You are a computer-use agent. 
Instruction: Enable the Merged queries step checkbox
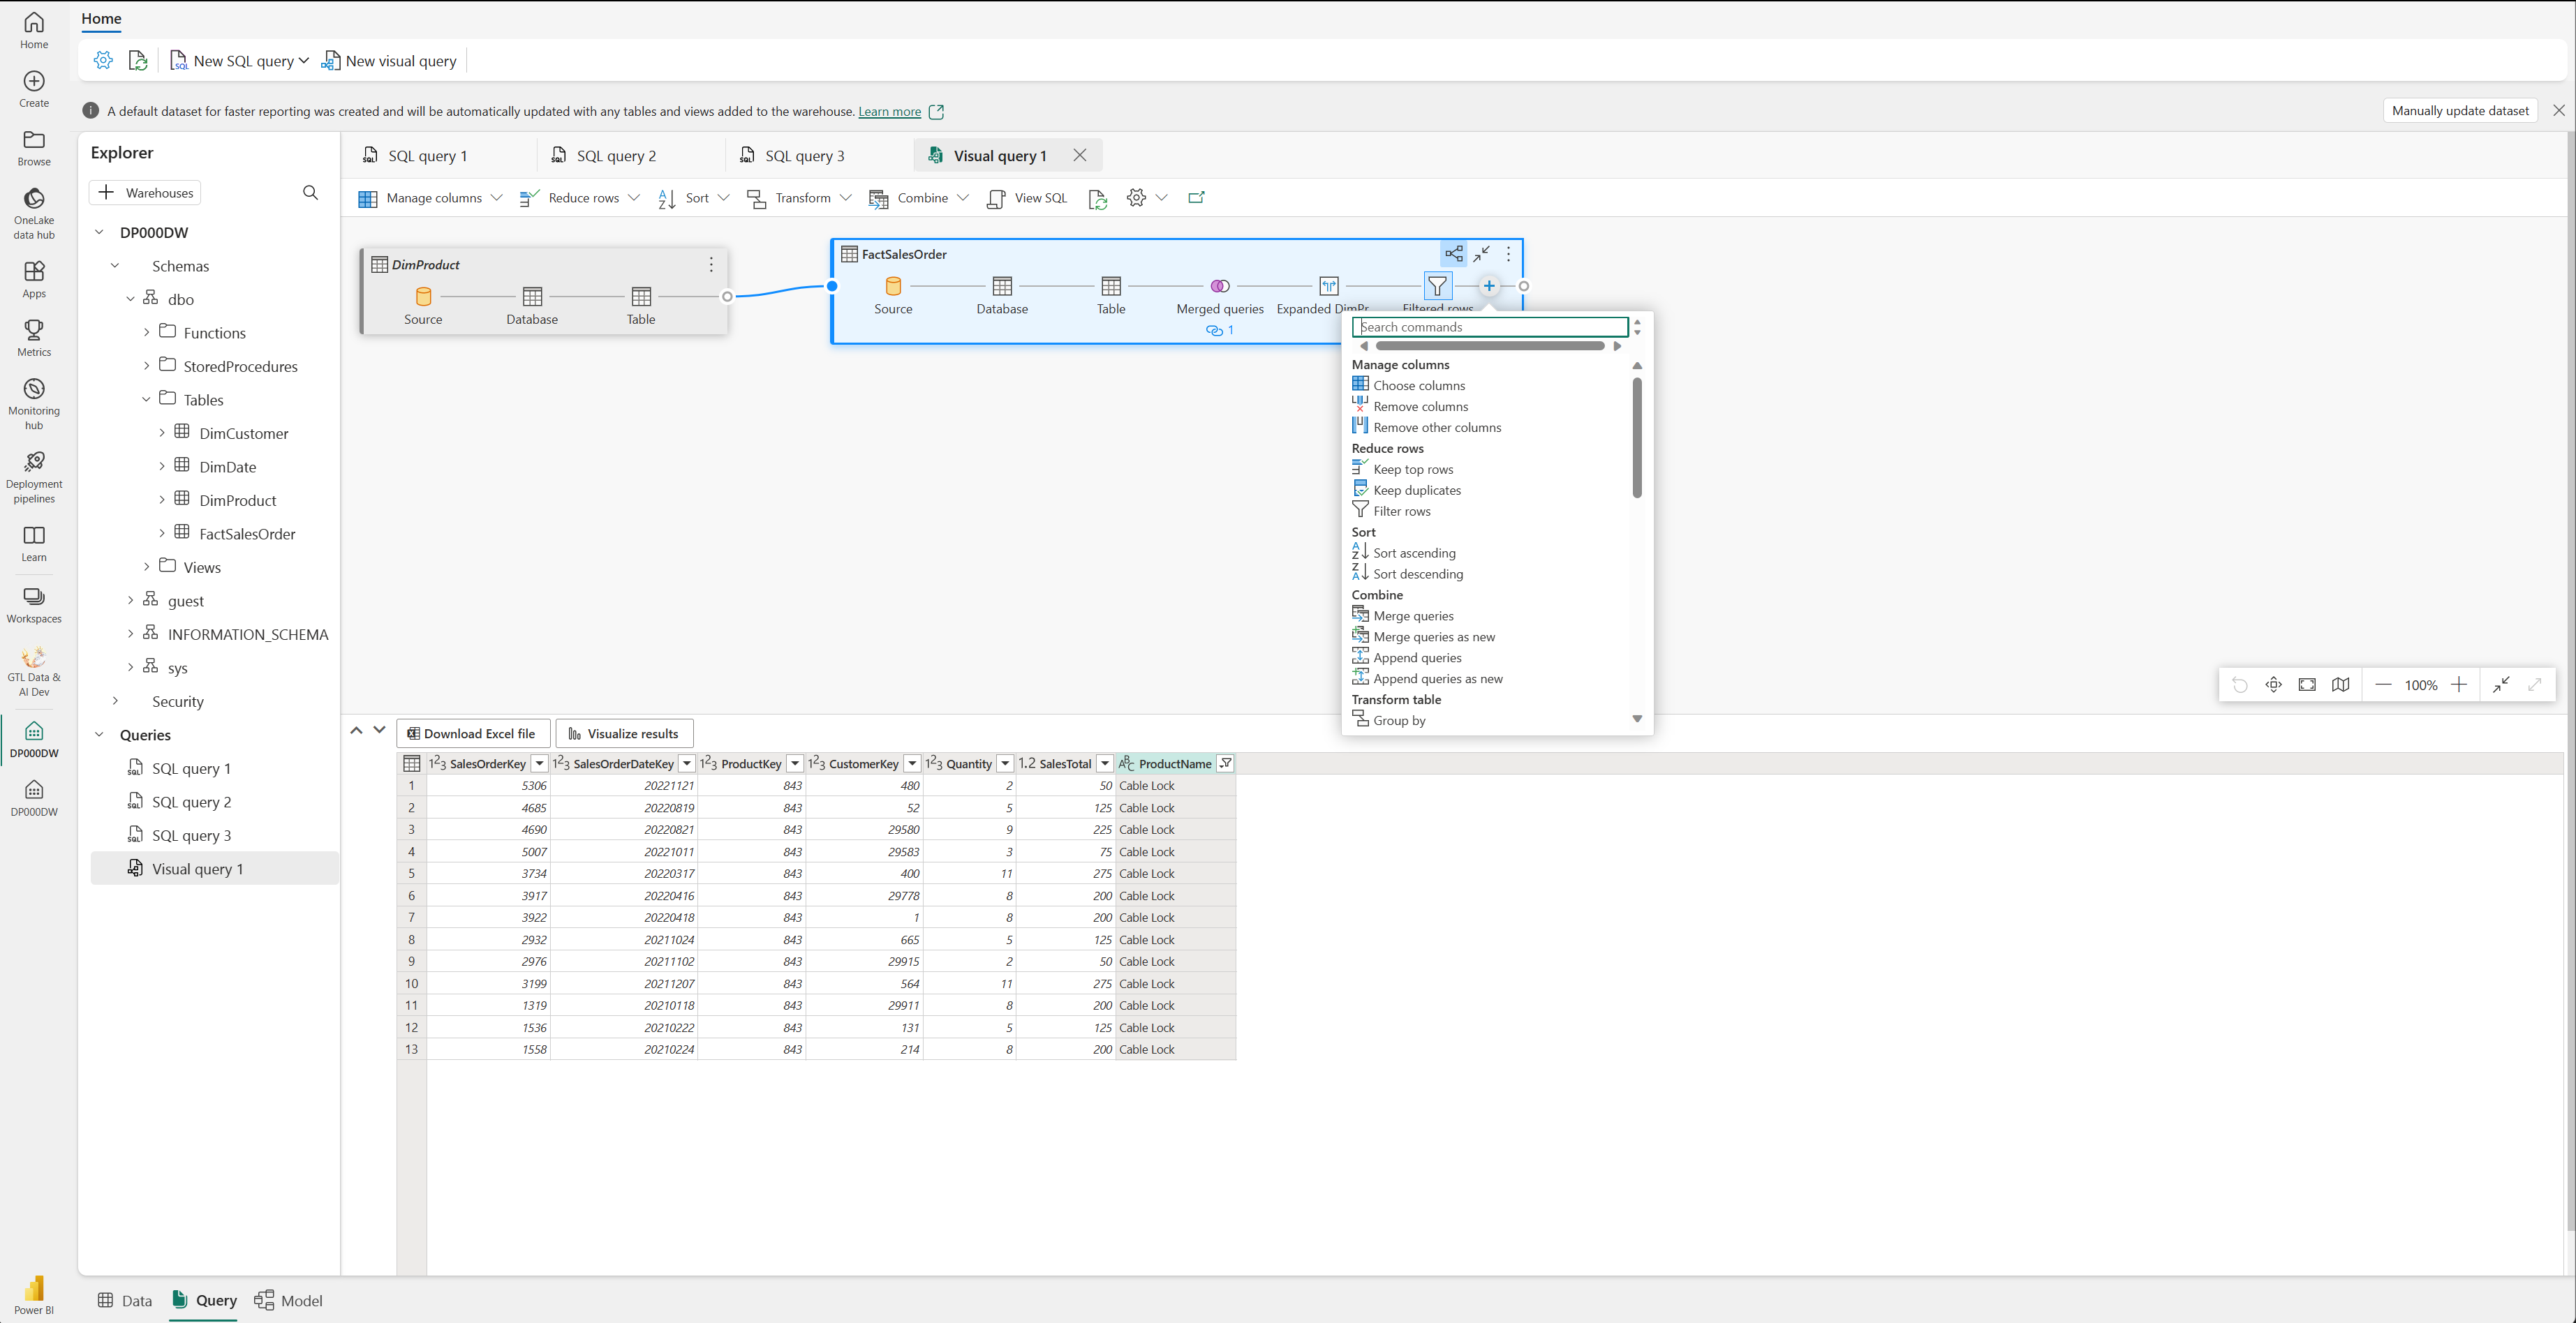1219,285
